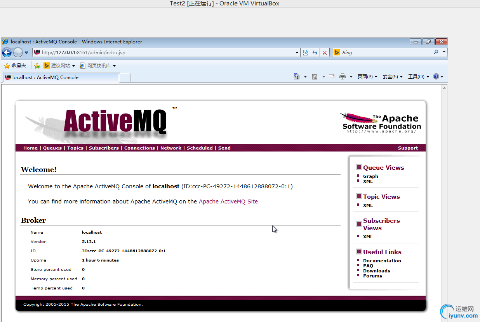This screenshot has width=480, height=322.
Task: Expand the Print dropdown arrow
Action: click(351, 77)
